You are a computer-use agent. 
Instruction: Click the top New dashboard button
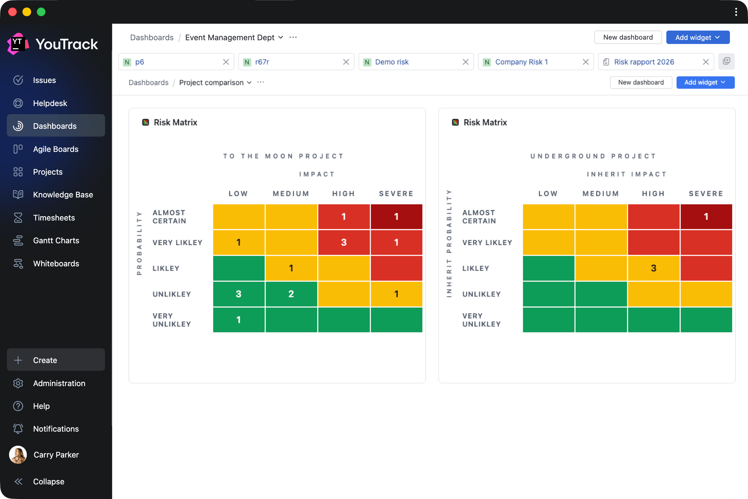click(x=627, y=37)
